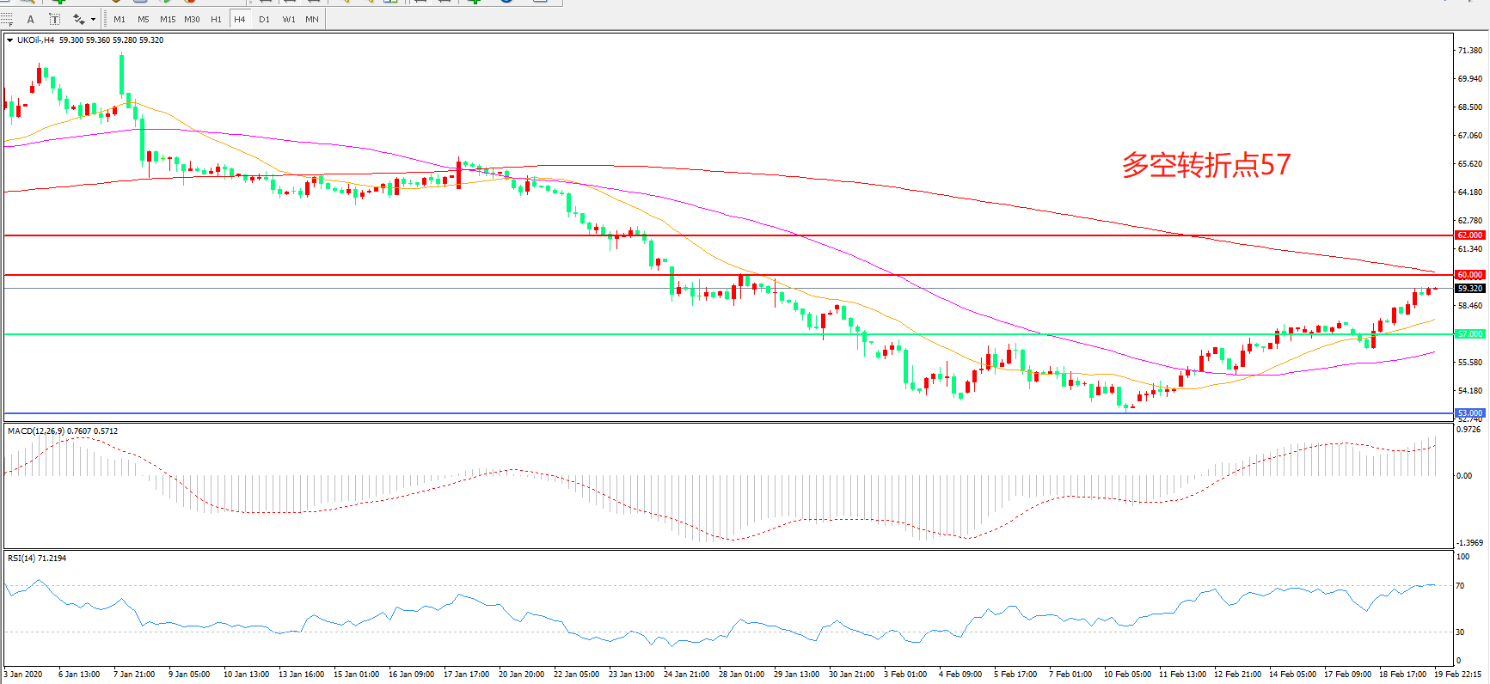Click the red 62.000 price level label
The image size is (1490, 684).
tap(1469, 235)
